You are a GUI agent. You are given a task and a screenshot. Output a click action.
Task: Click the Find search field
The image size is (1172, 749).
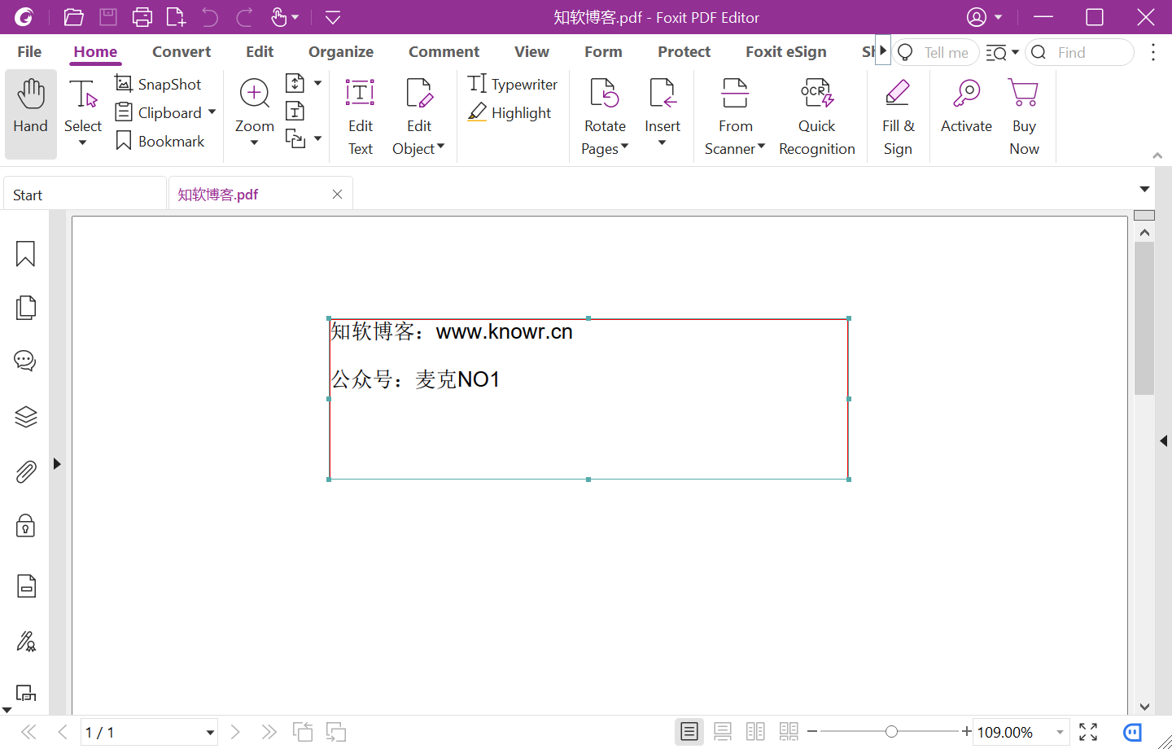point(1079,52)
